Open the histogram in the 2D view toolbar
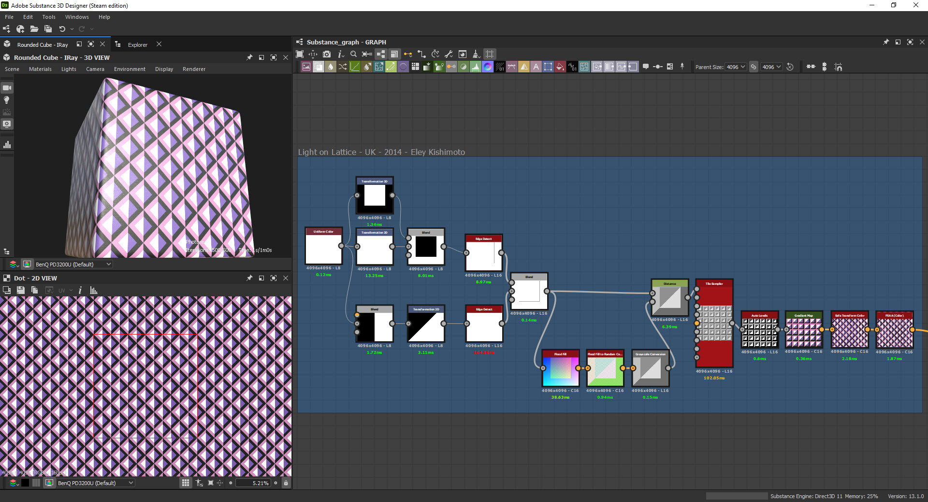The width and height of the screenshot is (928, 502). click(x=94, y=290)
